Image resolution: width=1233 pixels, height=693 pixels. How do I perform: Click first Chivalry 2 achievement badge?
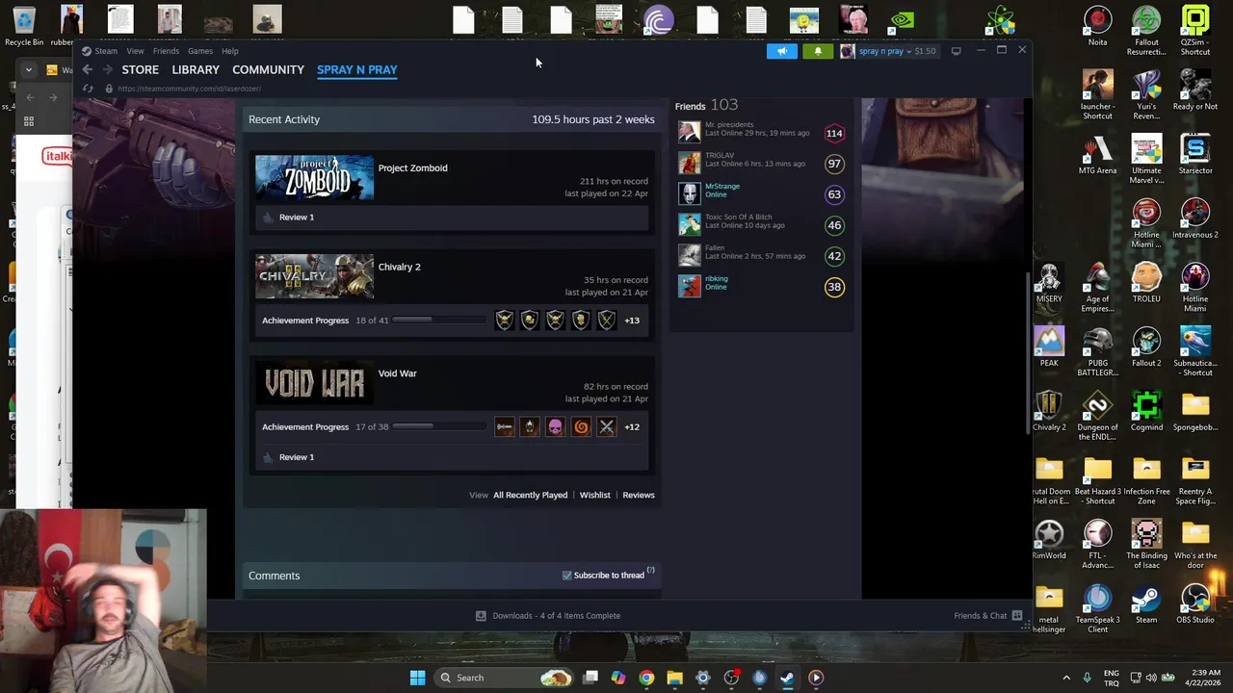point(505,321)
